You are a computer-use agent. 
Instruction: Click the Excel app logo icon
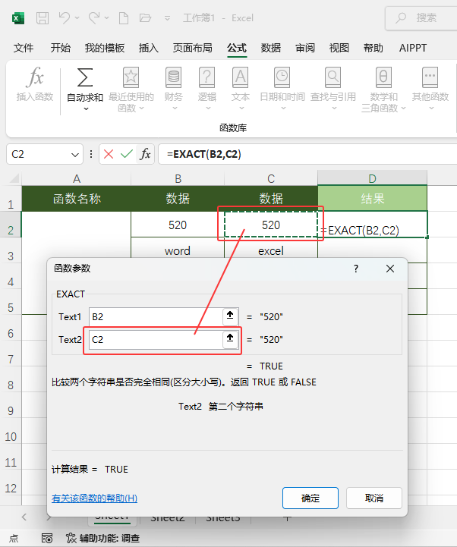[x=18, y=17]
